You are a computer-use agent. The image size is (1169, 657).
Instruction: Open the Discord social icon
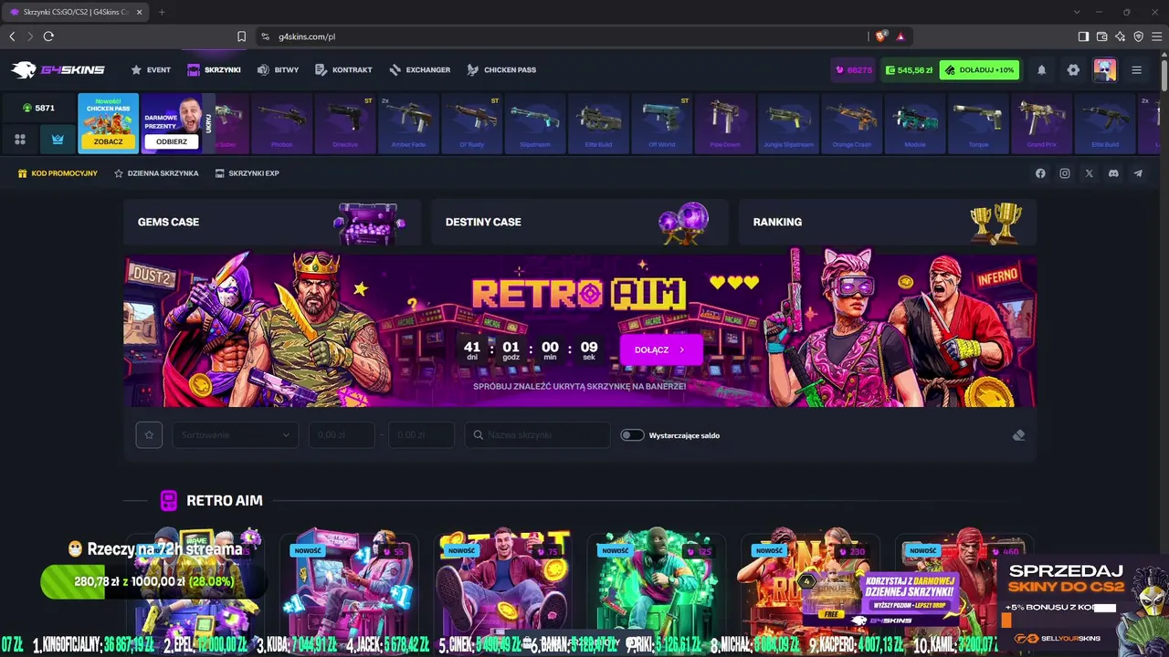pos(1113,173)
